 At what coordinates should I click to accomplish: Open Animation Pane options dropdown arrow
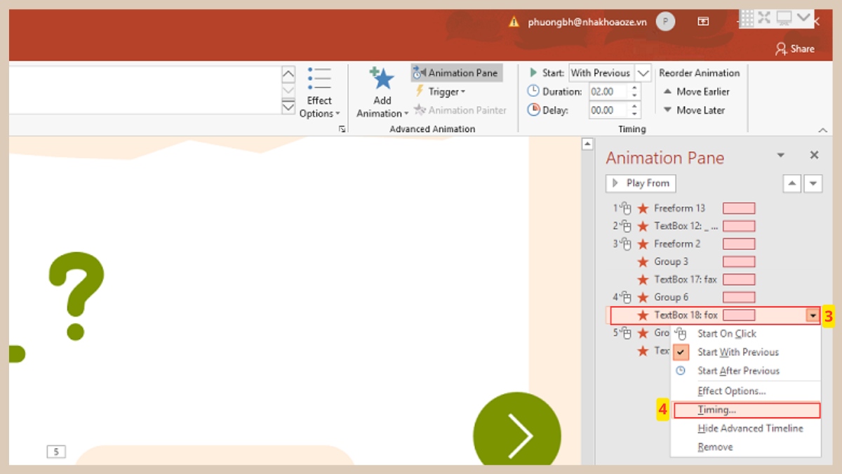pyautogui.click(x=780, y=156)
